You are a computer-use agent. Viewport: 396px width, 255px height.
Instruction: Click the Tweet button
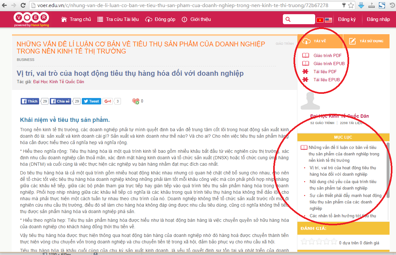[91, 101]
